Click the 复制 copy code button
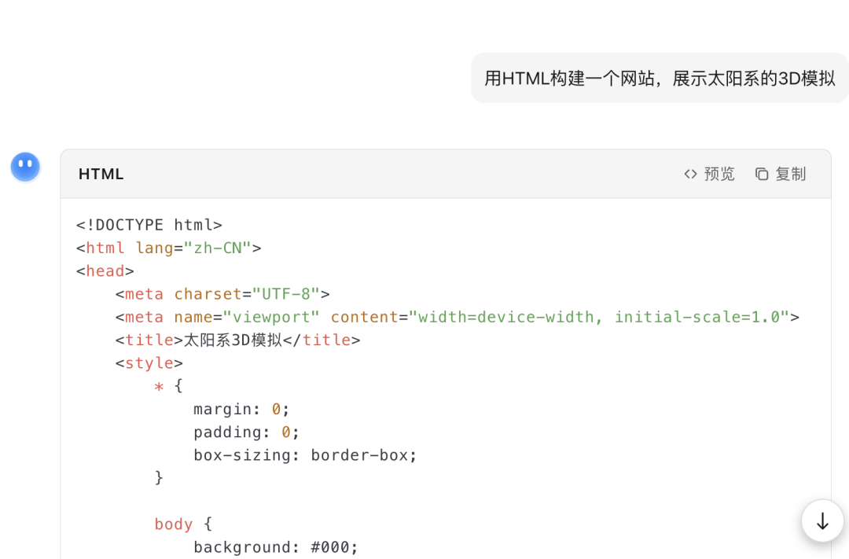 [x=781, y=174]
